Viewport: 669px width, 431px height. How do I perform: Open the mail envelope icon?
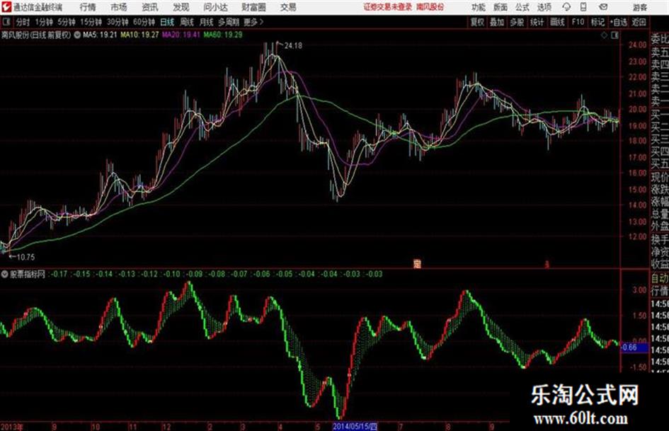(x=603, y=7)
